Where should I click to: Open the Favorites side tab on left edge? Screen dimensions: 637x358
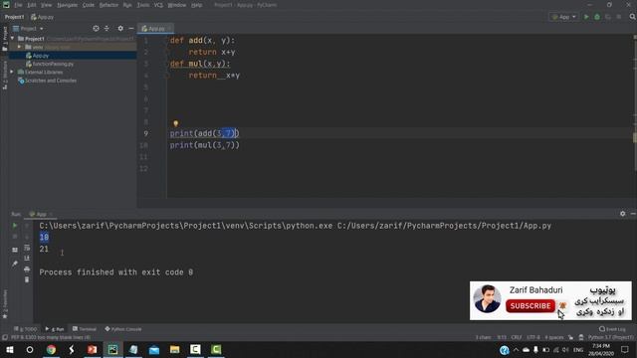tap(4, 303)
